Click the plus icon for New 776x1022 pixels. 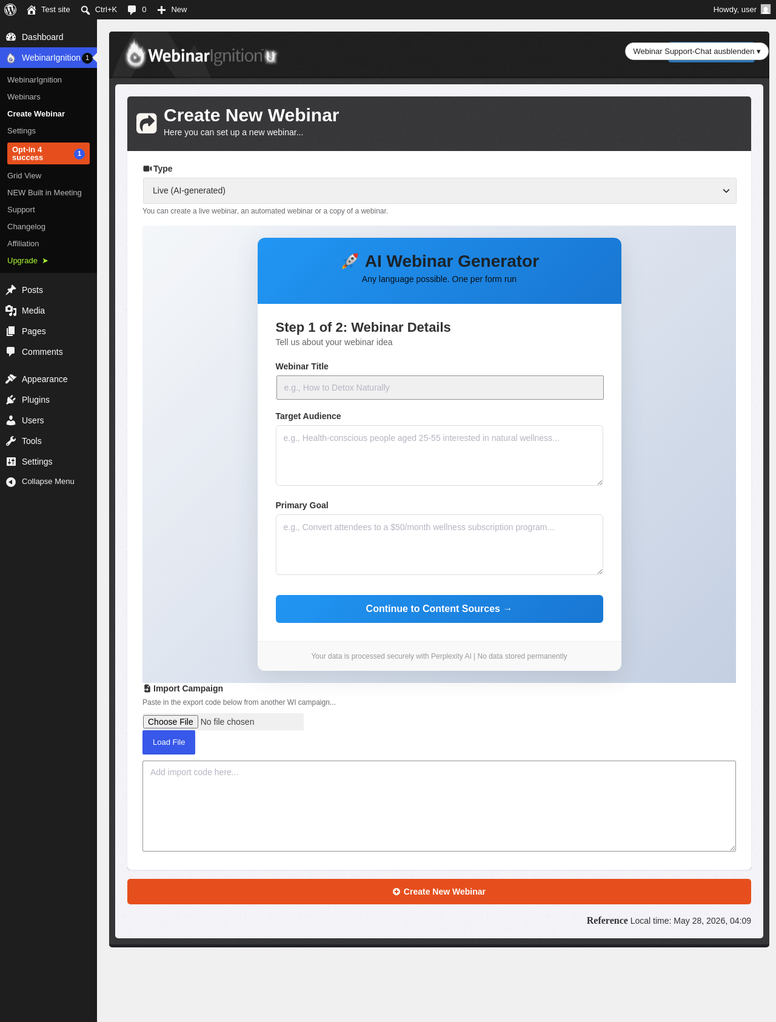point(162,10)
